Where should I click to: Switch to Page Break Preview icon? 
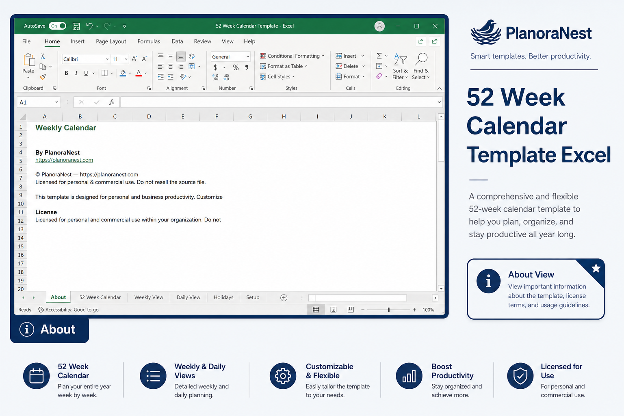click(351, 310)
